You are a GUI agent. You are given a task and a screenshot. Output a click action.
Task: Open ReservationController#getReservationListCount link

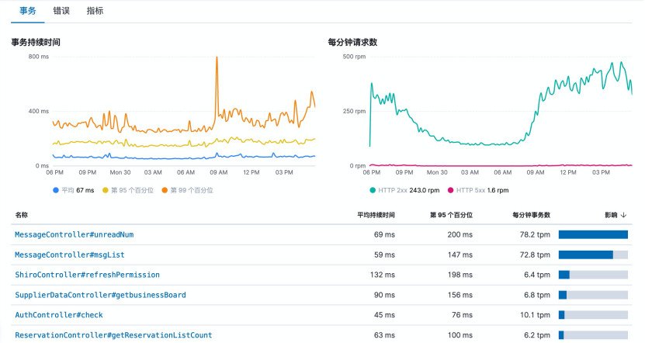(x=113, y=335)
